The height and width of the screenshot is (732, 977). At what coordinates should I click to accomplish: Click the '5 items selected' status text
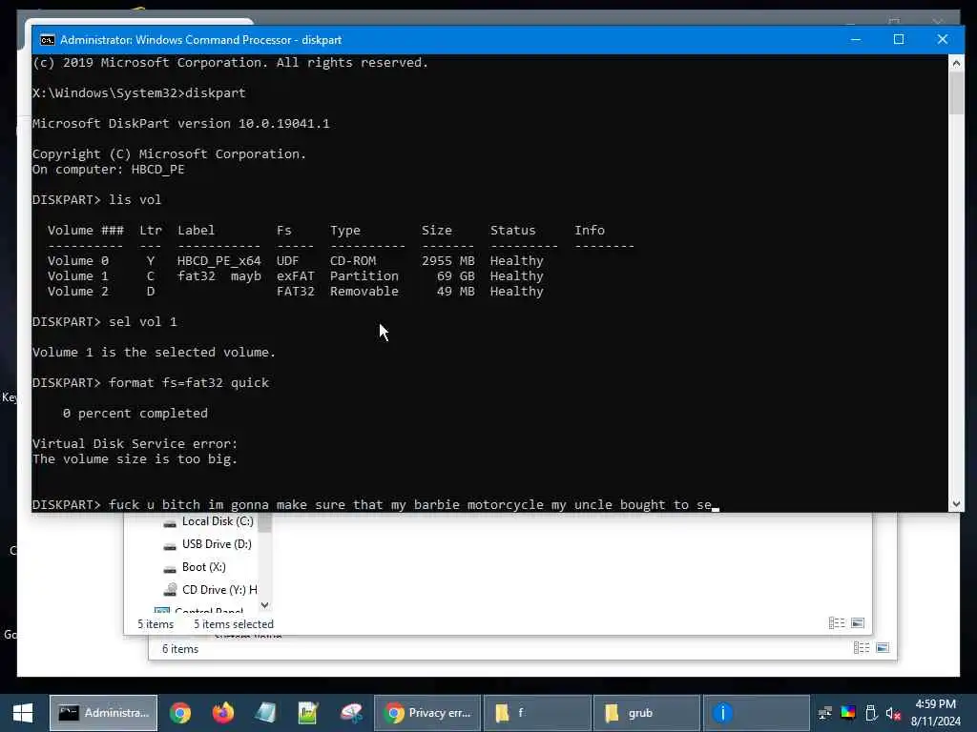coord(234,624)
